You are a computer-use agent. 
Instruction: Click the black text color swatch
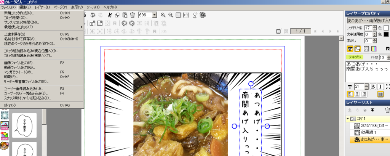tap(386, 34)
